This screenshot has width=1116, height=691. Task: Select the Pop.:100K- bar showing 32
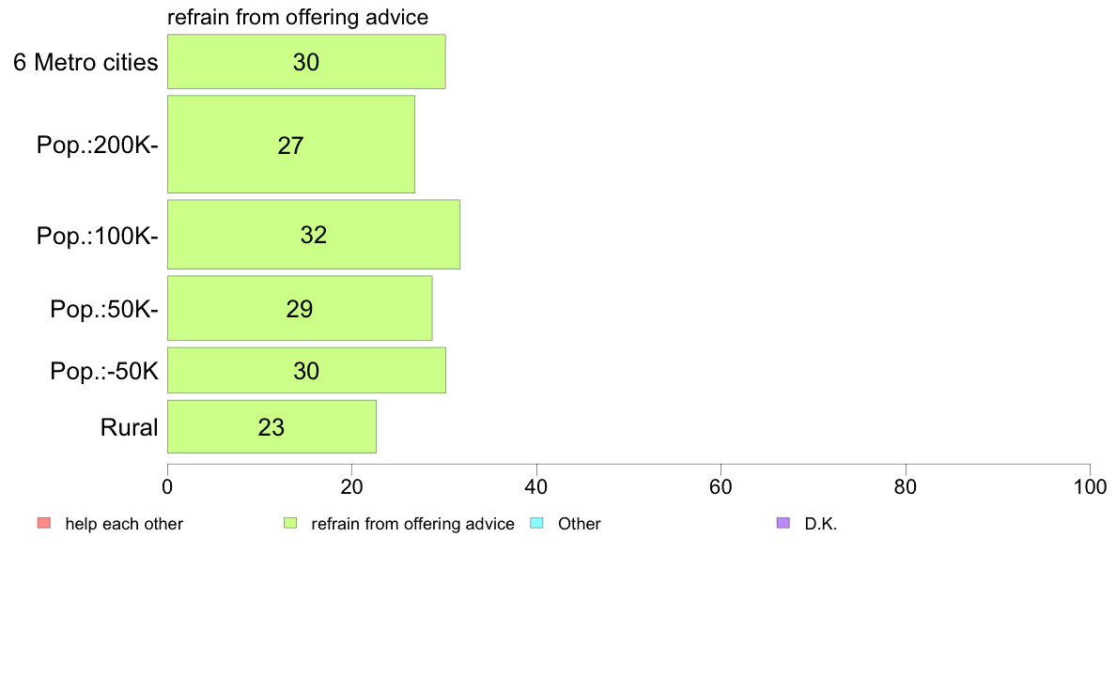(x=314, y=235)
